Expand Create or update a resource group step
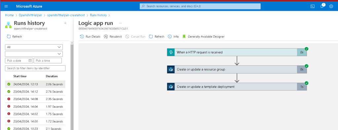 [x=237, y=70]
